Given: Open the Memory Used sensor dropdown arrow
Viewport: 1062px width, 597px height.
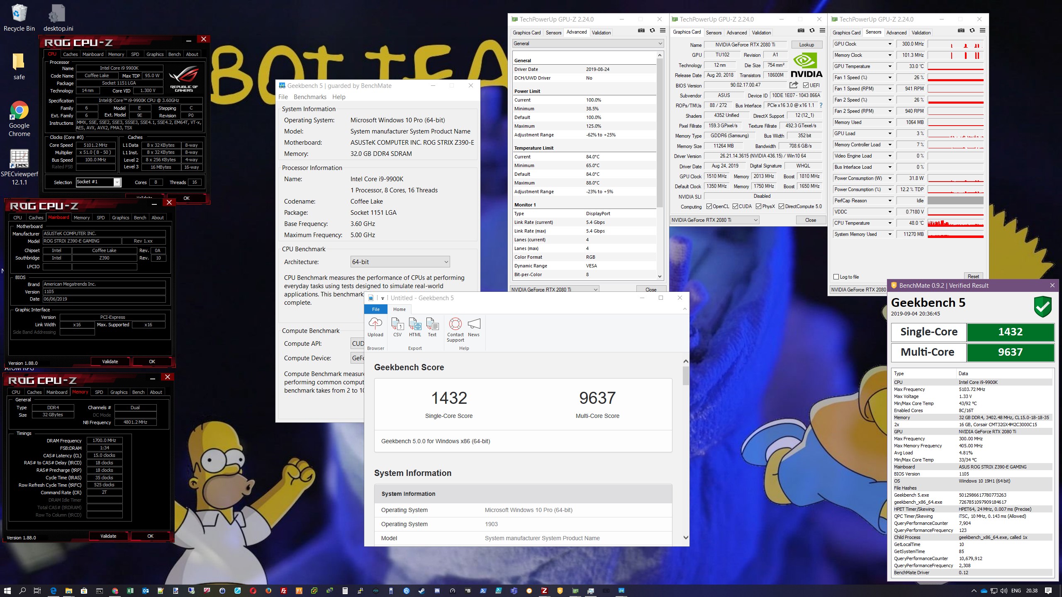Looking at the screenshot, I should pyautogui.click(x=889, y=122).
